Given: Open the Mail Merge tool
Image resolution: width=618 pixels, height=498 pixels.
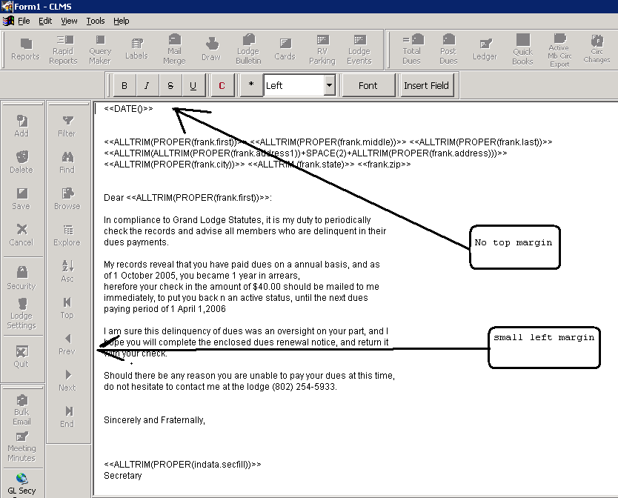Looking at the screenshot, I should point(174,49).
